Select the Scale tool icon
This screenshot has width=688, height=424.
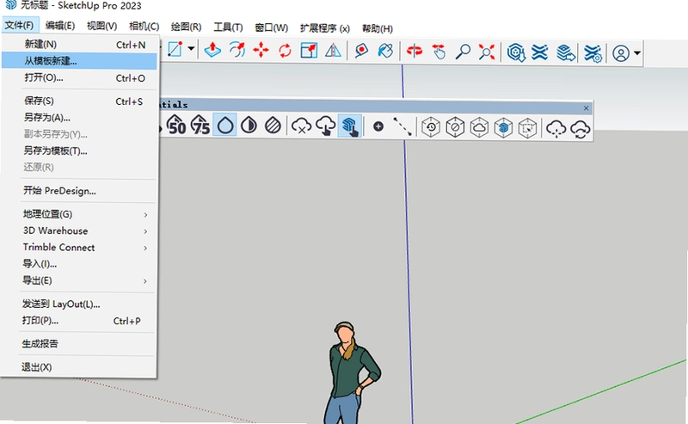point(309,51)
